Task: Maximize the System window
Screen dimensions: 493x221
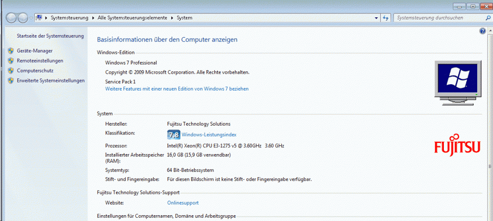Action: (x=473, y=6)
